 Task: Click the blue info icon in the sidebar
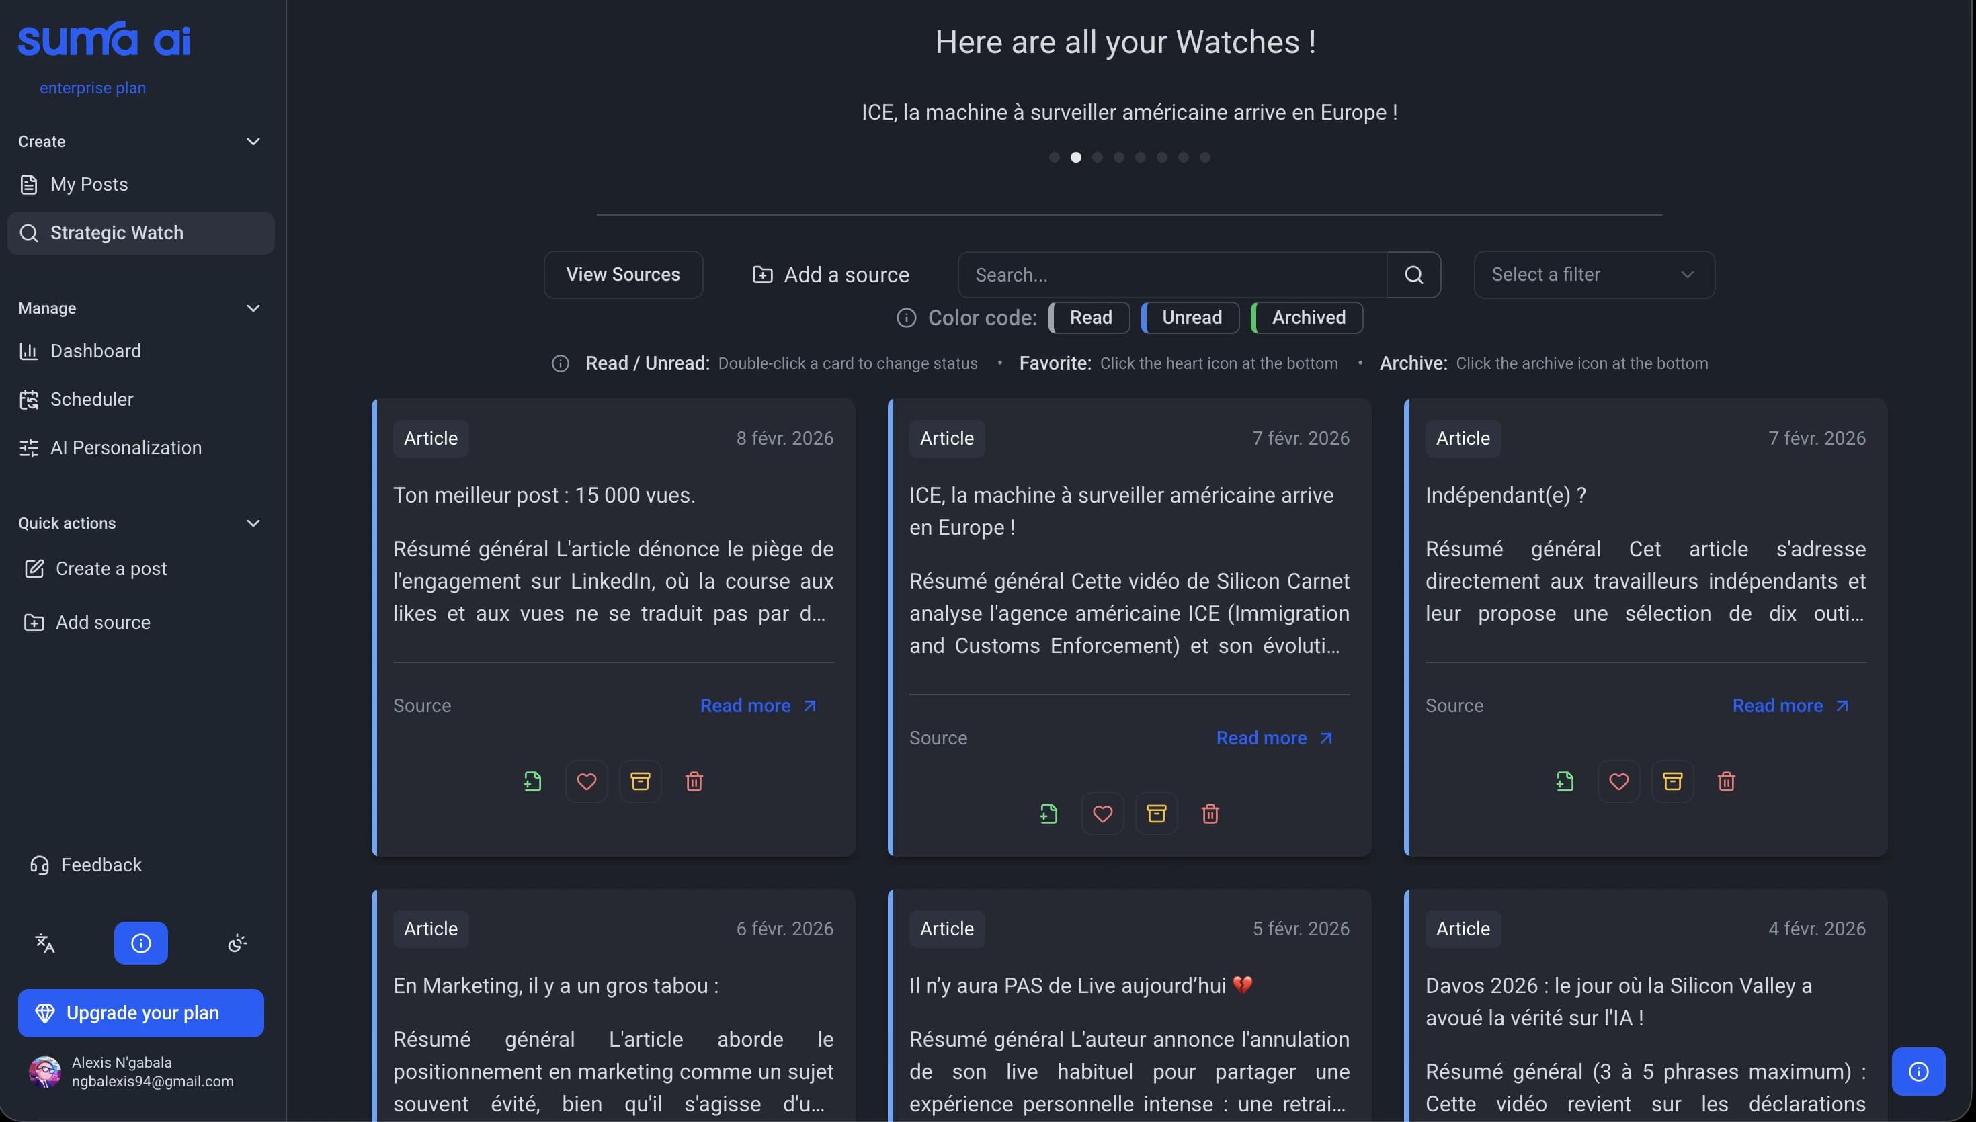[141, 943]
